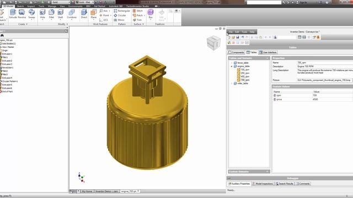Viewport: 353px width, 198px height.
Task: Switch to the Manage ribbon tab
Action: (52, 6)
